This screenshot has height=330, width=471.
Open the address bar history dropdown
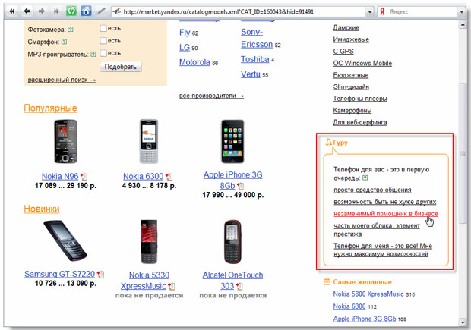pos(370,12)
